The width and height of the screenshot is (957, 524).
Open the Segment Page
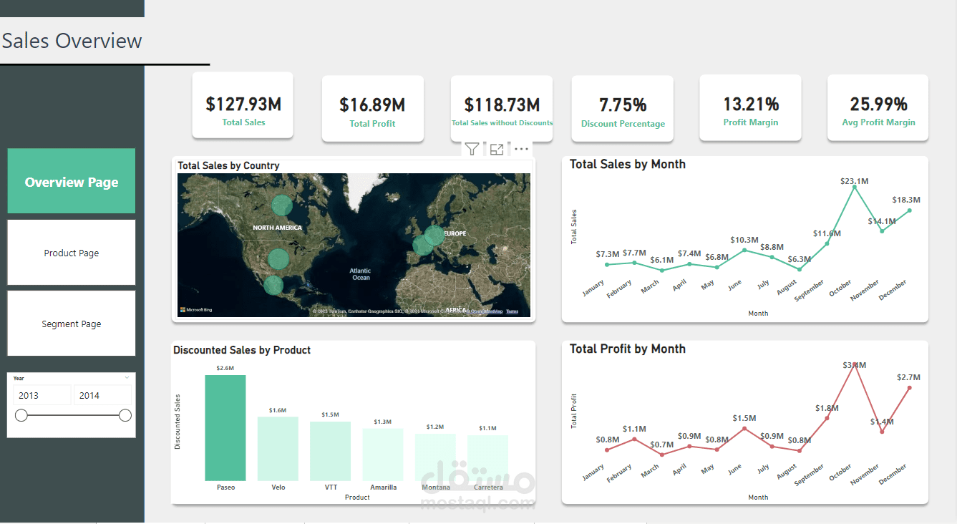tap(72, 324)
